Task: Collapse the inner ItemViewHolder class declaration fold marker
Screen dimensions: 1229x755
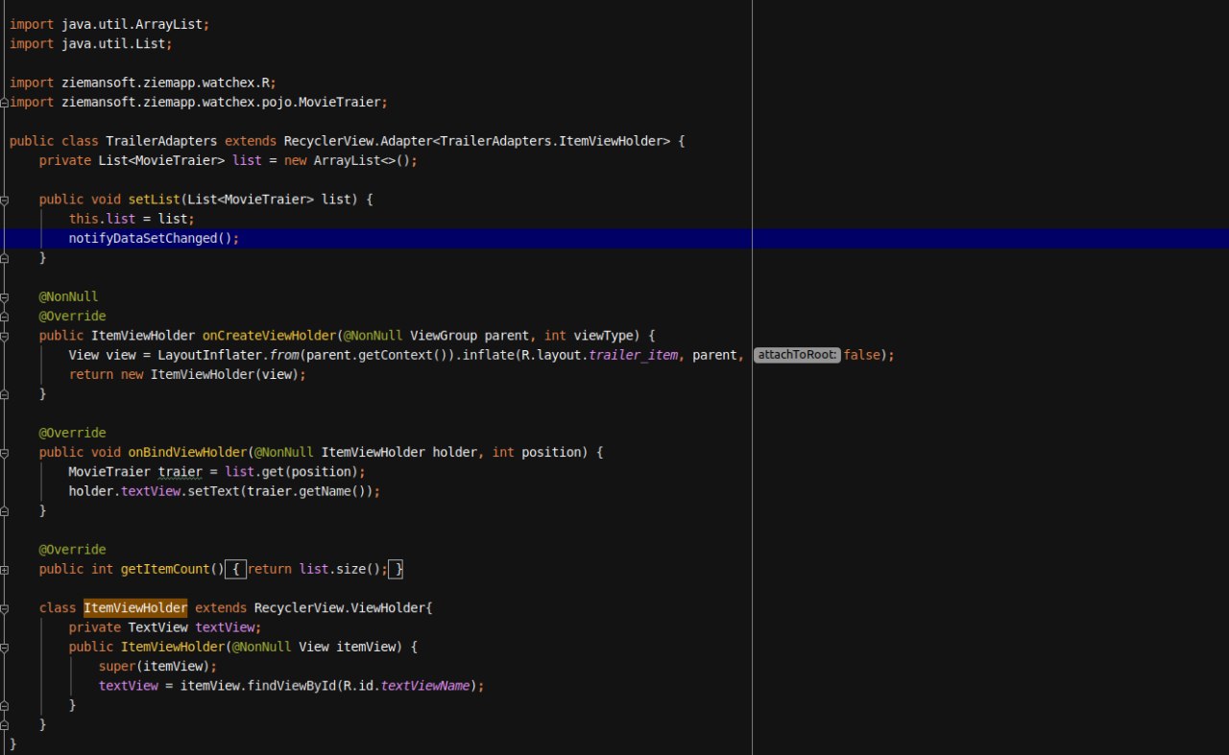Action: [5, 608]
